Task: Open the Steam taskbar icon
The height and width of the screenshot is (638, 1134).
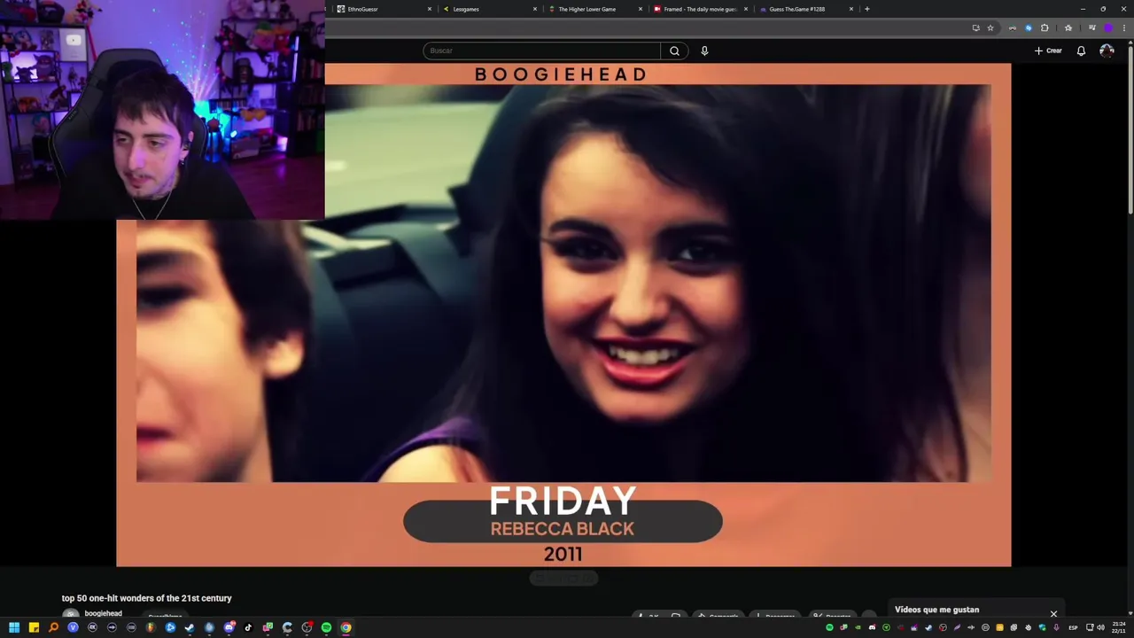Action: pos(190,627)
